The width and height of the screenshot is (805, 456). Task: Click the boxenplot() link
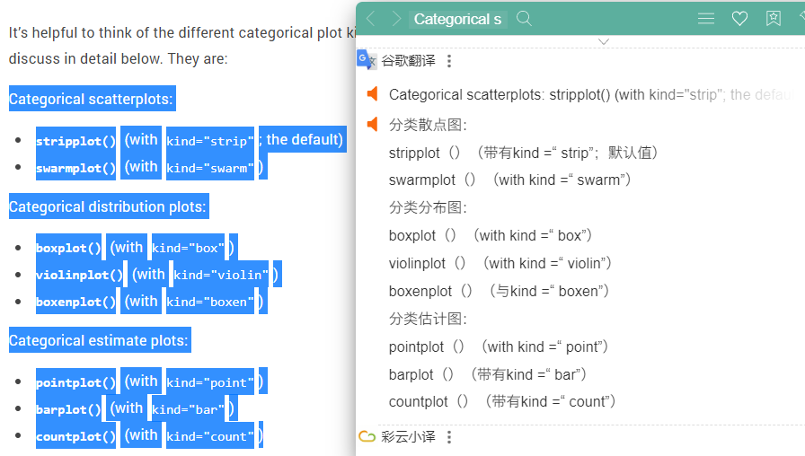76,301
